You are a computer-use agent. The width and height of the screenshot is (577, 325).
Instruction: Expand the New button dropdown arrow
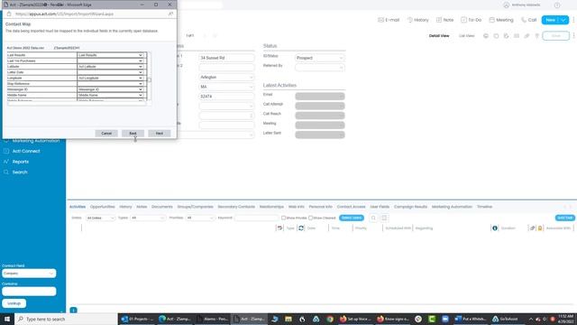point(563,20)
